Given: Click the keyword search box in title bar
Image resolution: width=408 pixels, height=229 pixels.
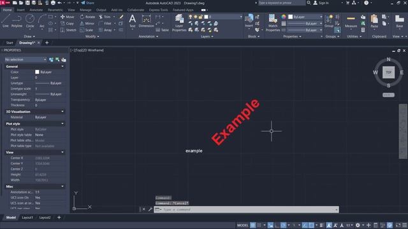Looking at the screenshot, I should click(x=282, y=3).
